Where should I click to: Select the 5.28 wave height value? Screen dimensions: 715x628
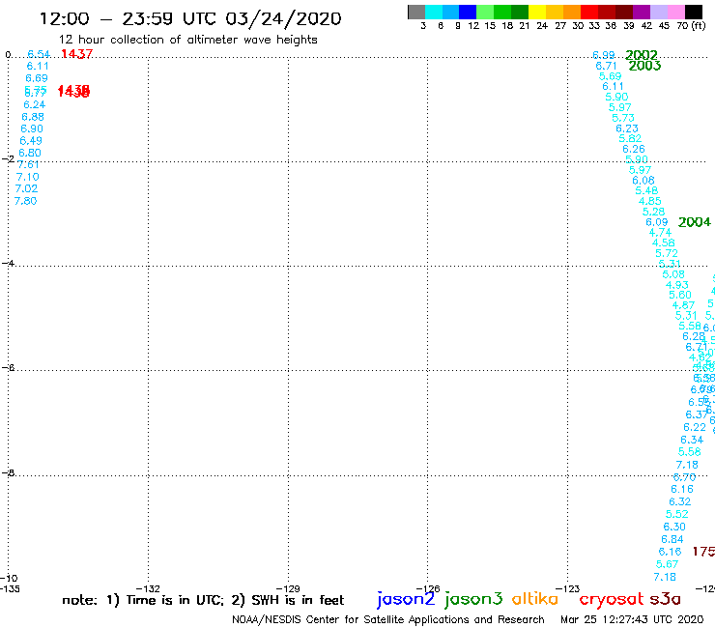tap(653, 212)
